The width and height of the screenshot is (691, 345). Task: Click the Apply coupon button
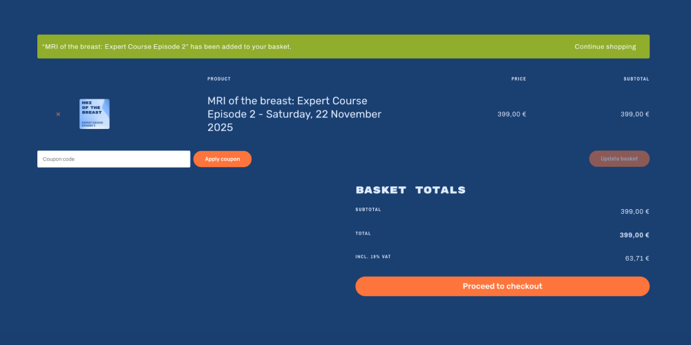223,159
